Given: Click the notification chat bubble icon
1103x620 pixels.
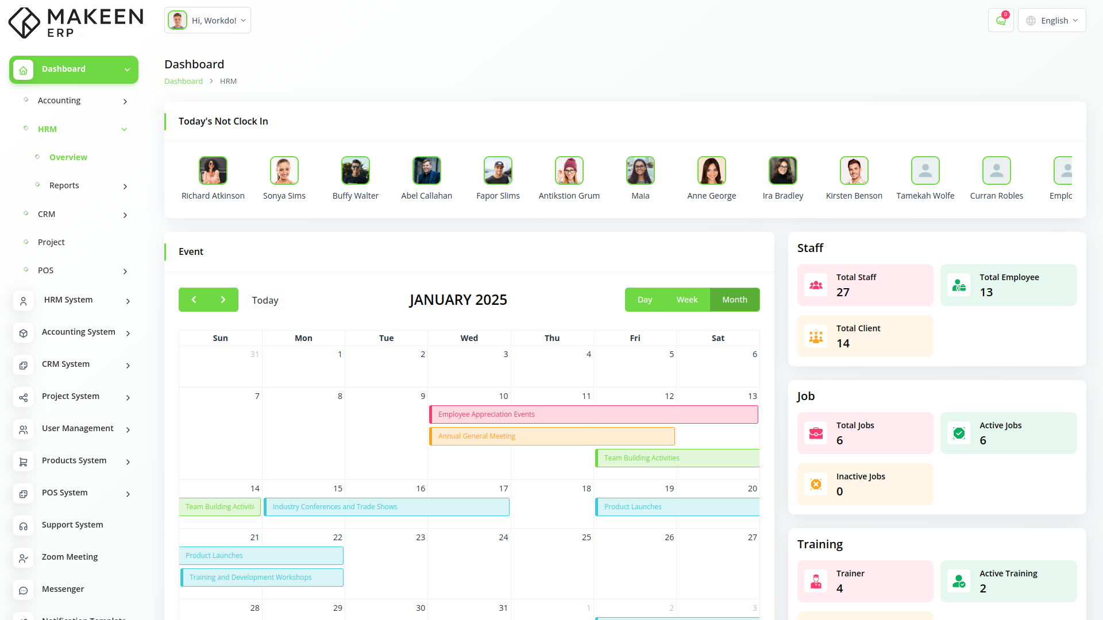Looking at the screenshot, I should coord(1000,21).
